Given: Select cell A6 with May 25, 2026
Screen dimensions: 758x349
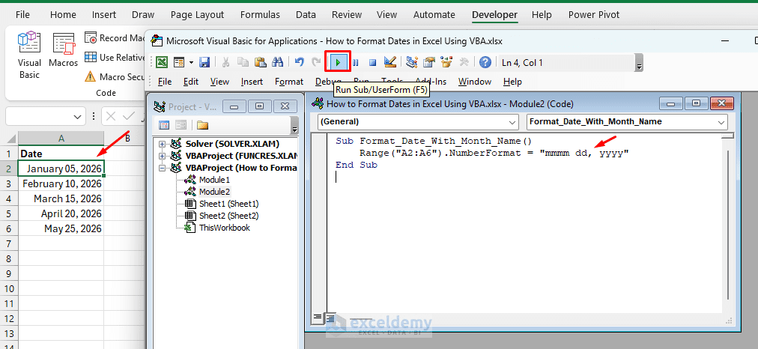Looking at the screenshot, I should tap(61, 228).
